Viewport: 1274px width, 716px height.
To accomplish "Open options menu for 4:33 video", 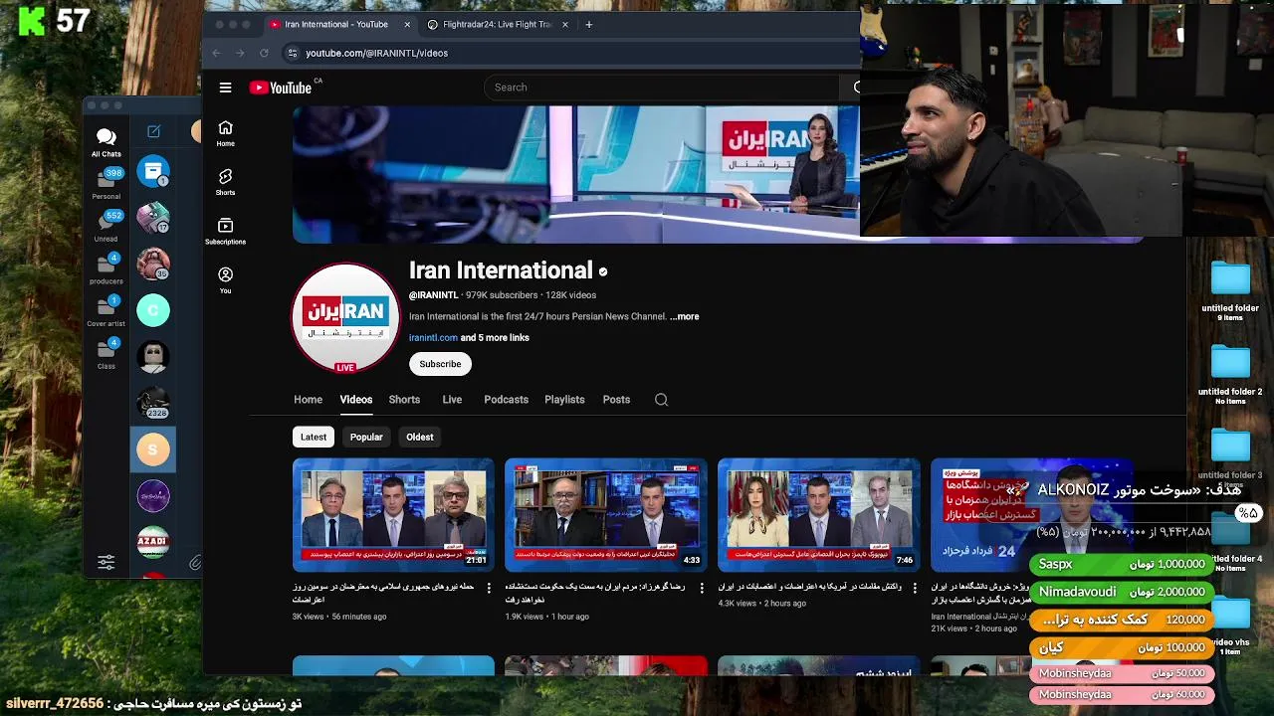I will click(x=702, y=589).
